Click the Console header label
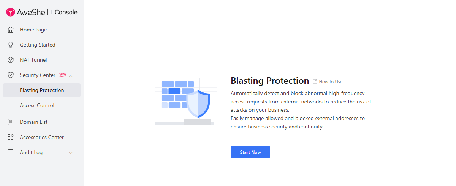 pyautogui.click(x=66, y=12)
